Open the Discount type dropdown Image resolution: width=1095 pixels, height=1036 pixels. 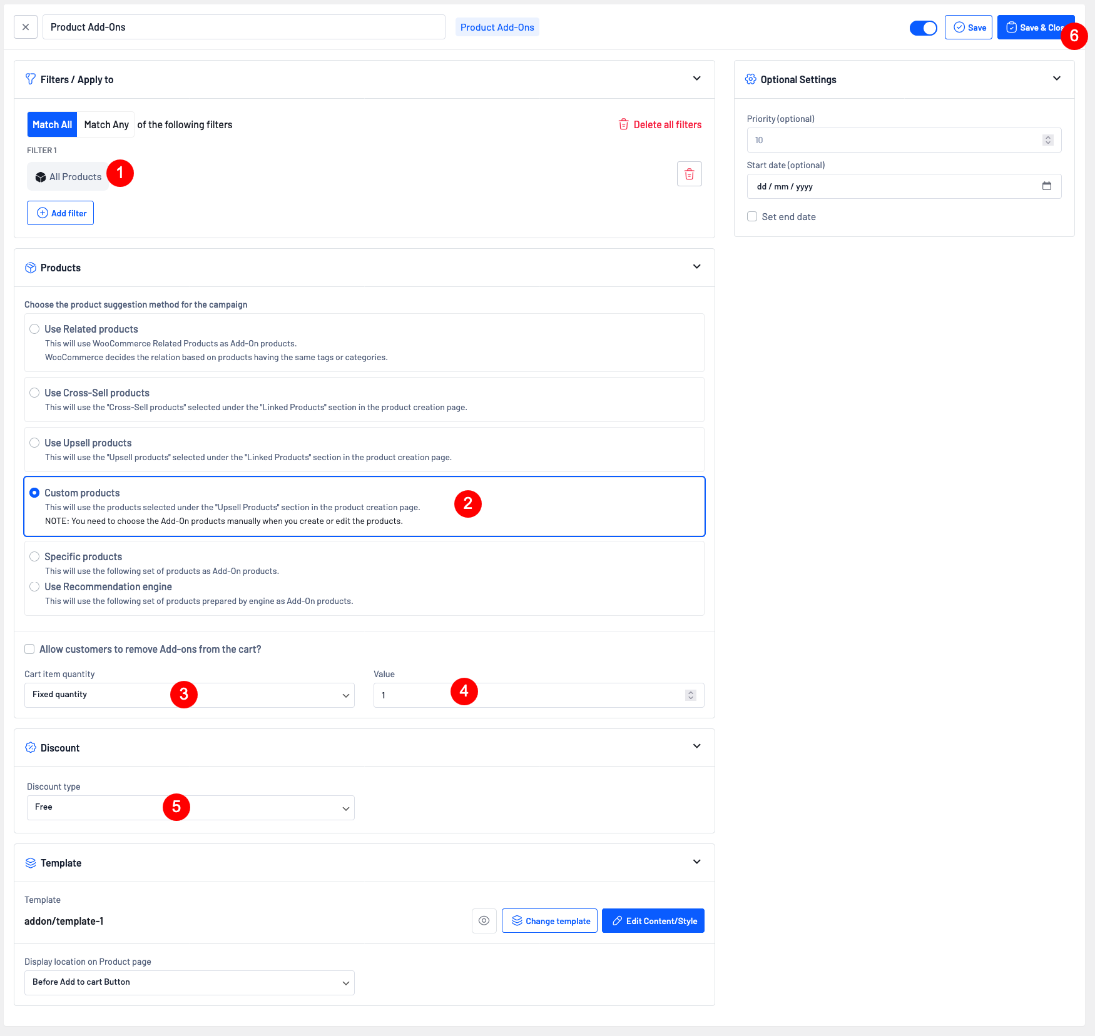point(190,808)
